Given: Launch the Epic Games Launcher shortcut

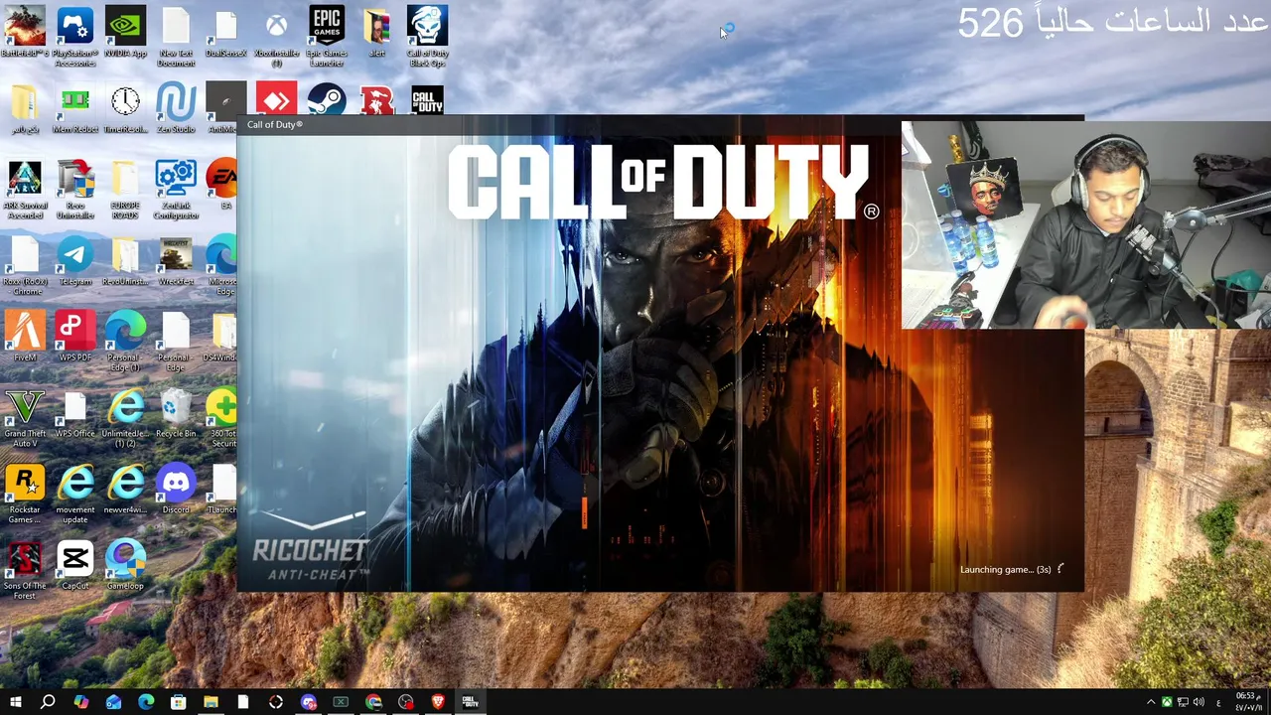Looking at the screenshot, I should (326, 37).
